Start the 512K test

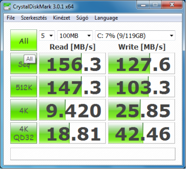pyautogui.click(x=24, y=86)
